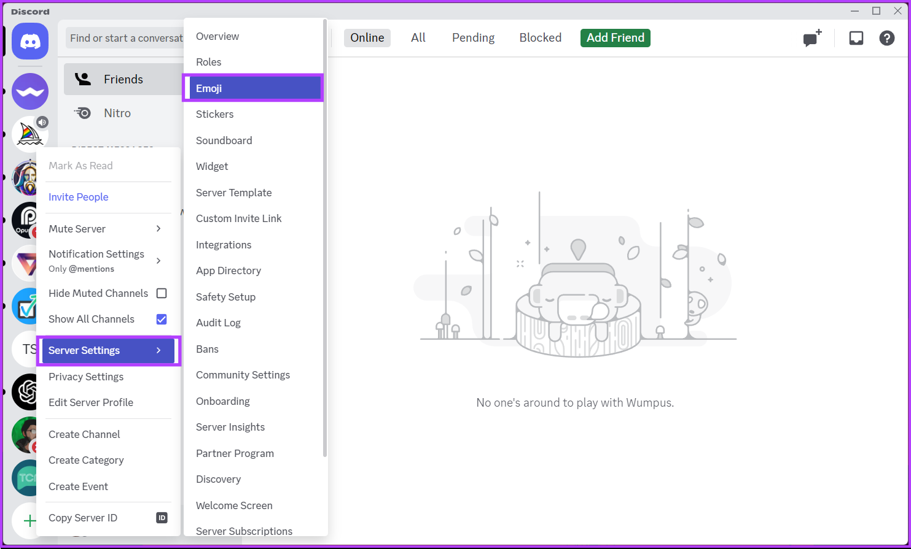Open the Midjourney sailboat server icon
Image resolution: width=911 pixels, height=549 pixels.
coord(30,134)
